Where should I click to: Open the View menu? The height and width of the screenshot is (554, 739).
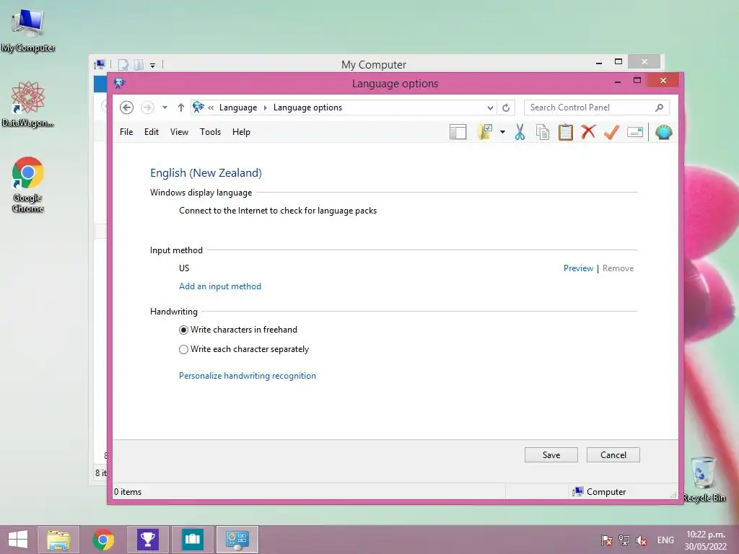(x=179, y=132)
